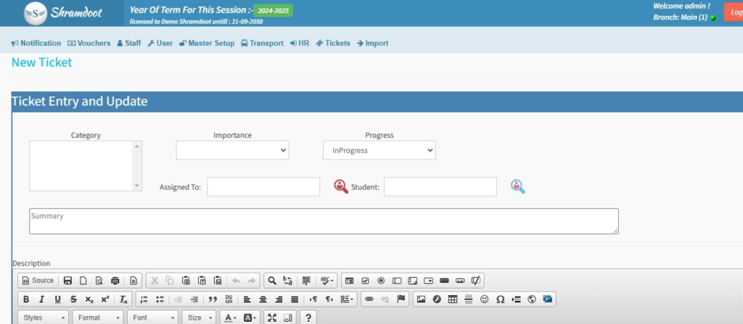Open the background color picker
This screenshot has height=324, width=743.
click(x=250, y=318)
